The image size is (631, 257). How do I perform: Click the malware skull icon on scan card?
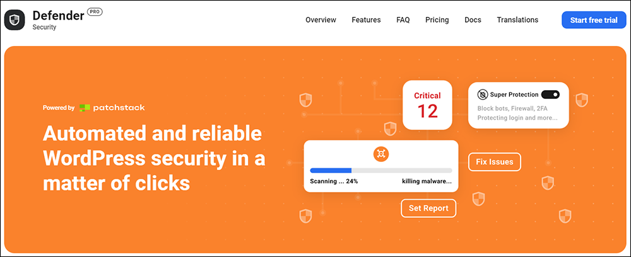(380, 154)
